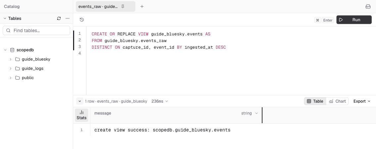Open the query history clock icon
Viewport: 376px width, 149px height.
click(x=82, y=20)
